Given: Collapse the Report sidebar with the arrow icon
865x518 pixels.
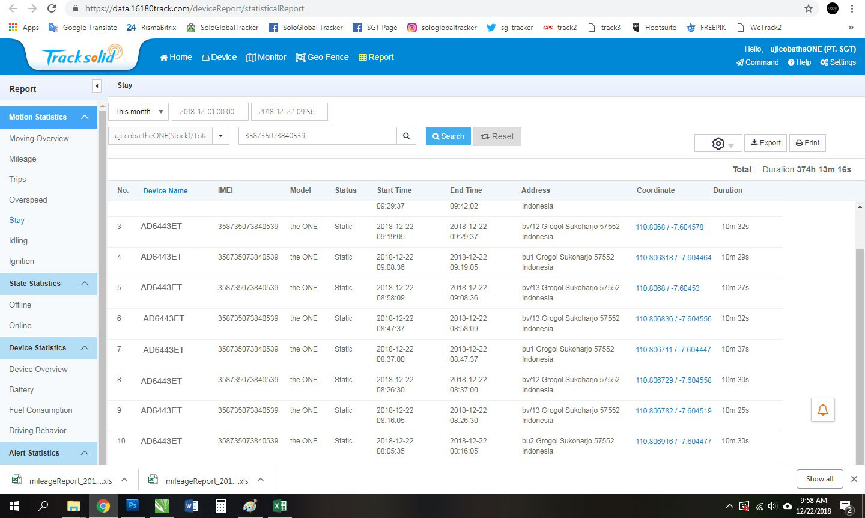Looking at the screenshot, I should click(97, 86).
